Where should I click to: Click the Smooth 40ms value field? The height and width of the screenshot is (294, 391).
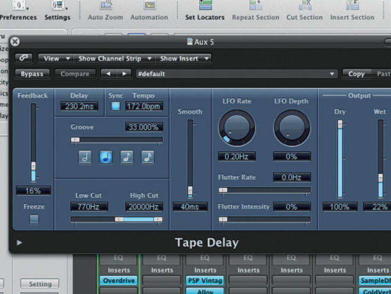coord(190,207)
